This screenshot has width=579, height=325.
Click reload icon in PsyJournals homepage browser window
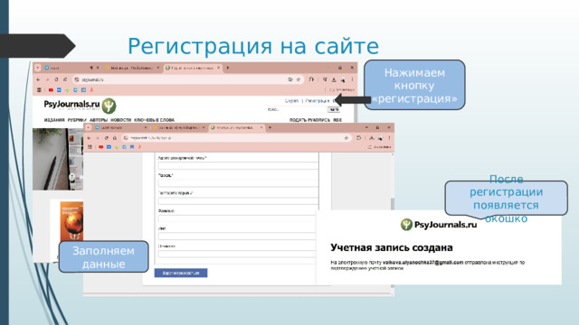[x=56, y=79]
